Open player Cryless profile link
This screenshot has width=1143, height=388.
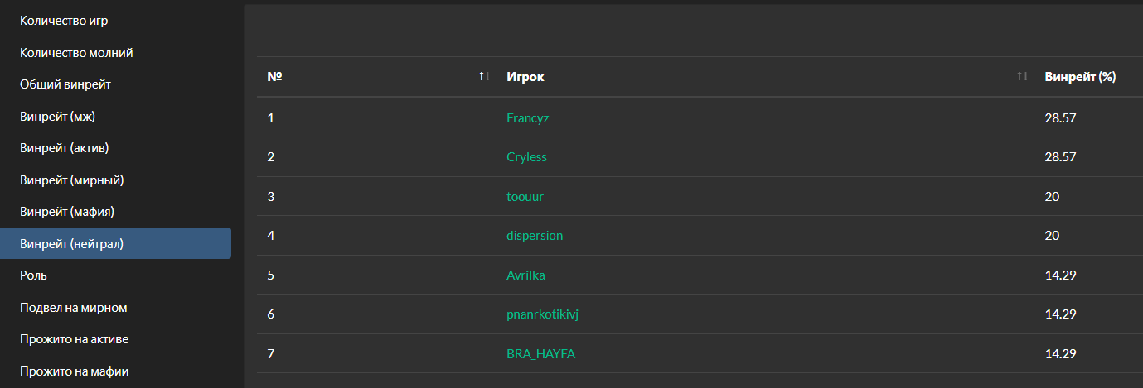pos(526,157)
